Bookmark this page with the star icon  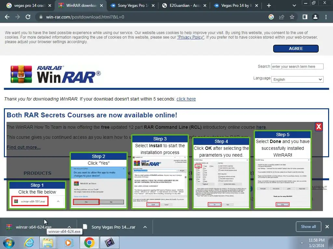pyautogui.click(x=292, y=17)
